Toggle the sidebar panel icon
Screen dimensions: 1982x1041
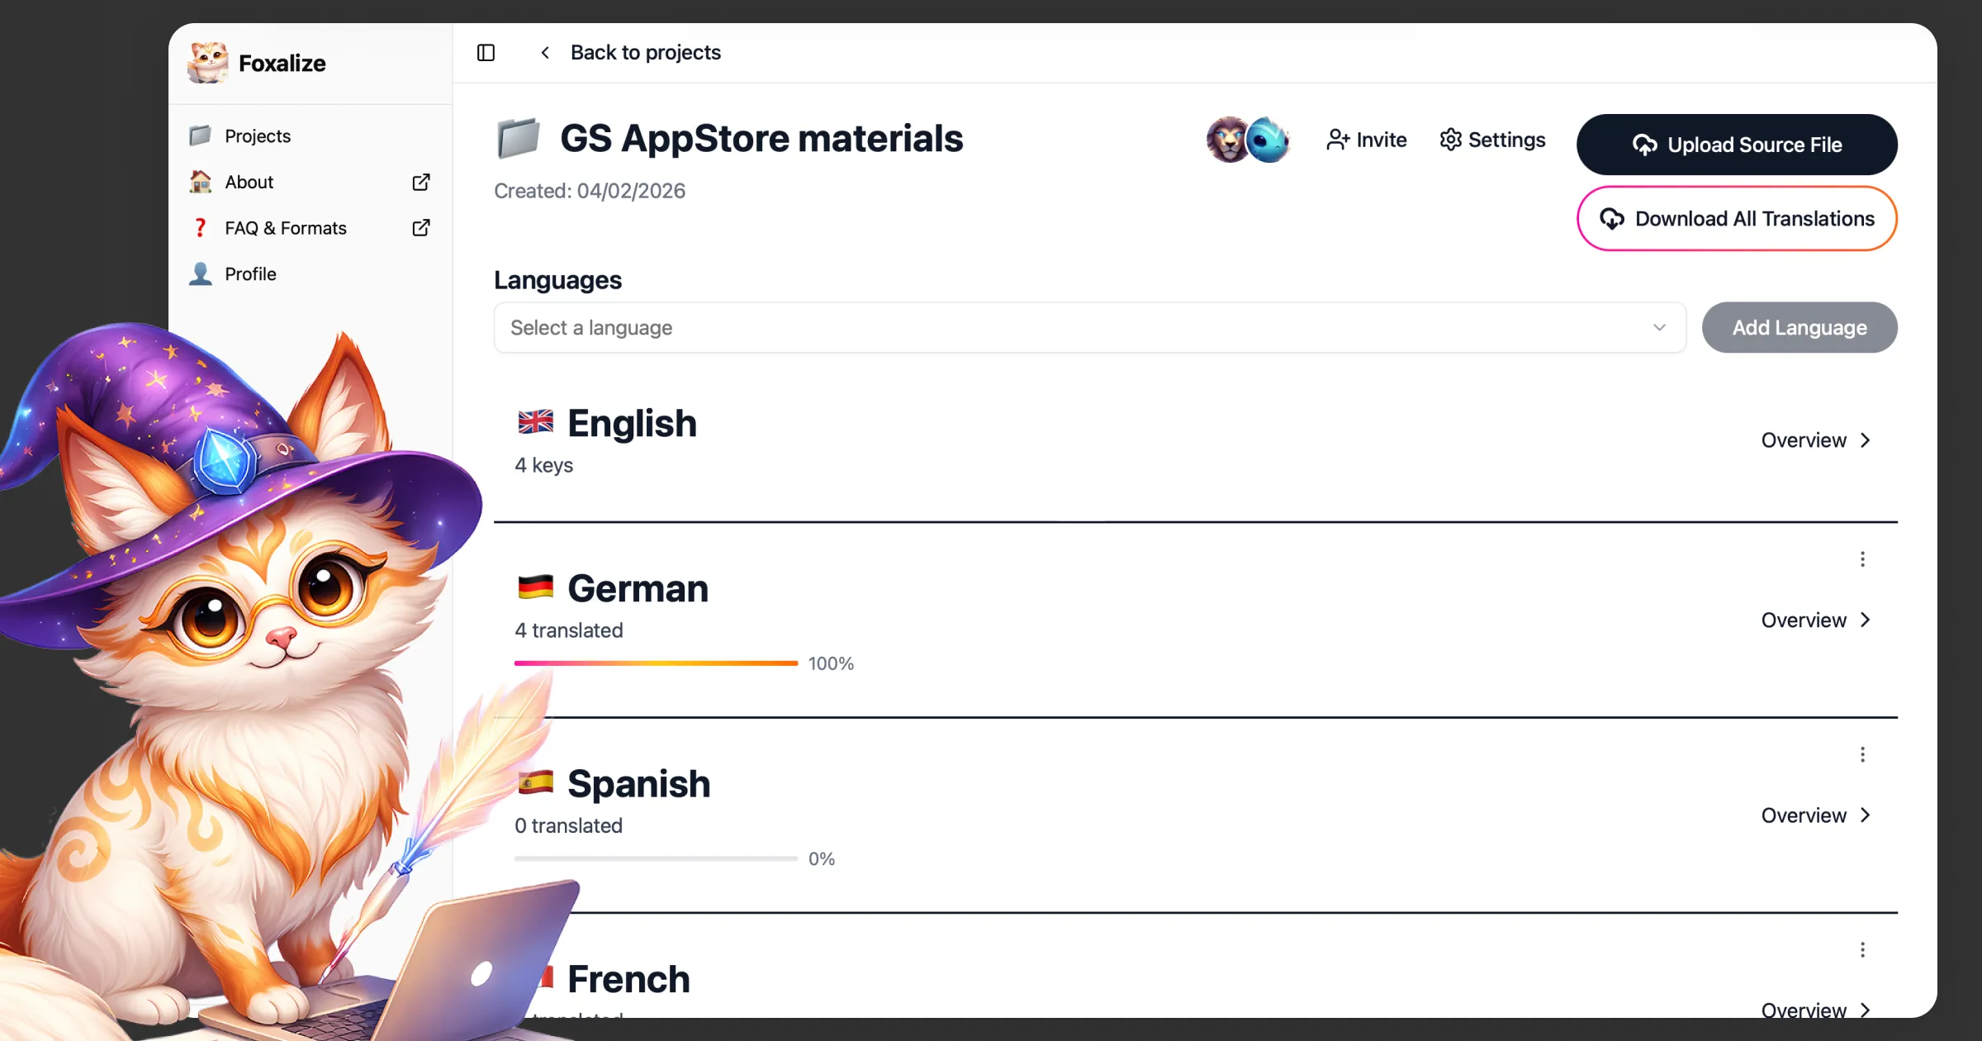(486, 53)
